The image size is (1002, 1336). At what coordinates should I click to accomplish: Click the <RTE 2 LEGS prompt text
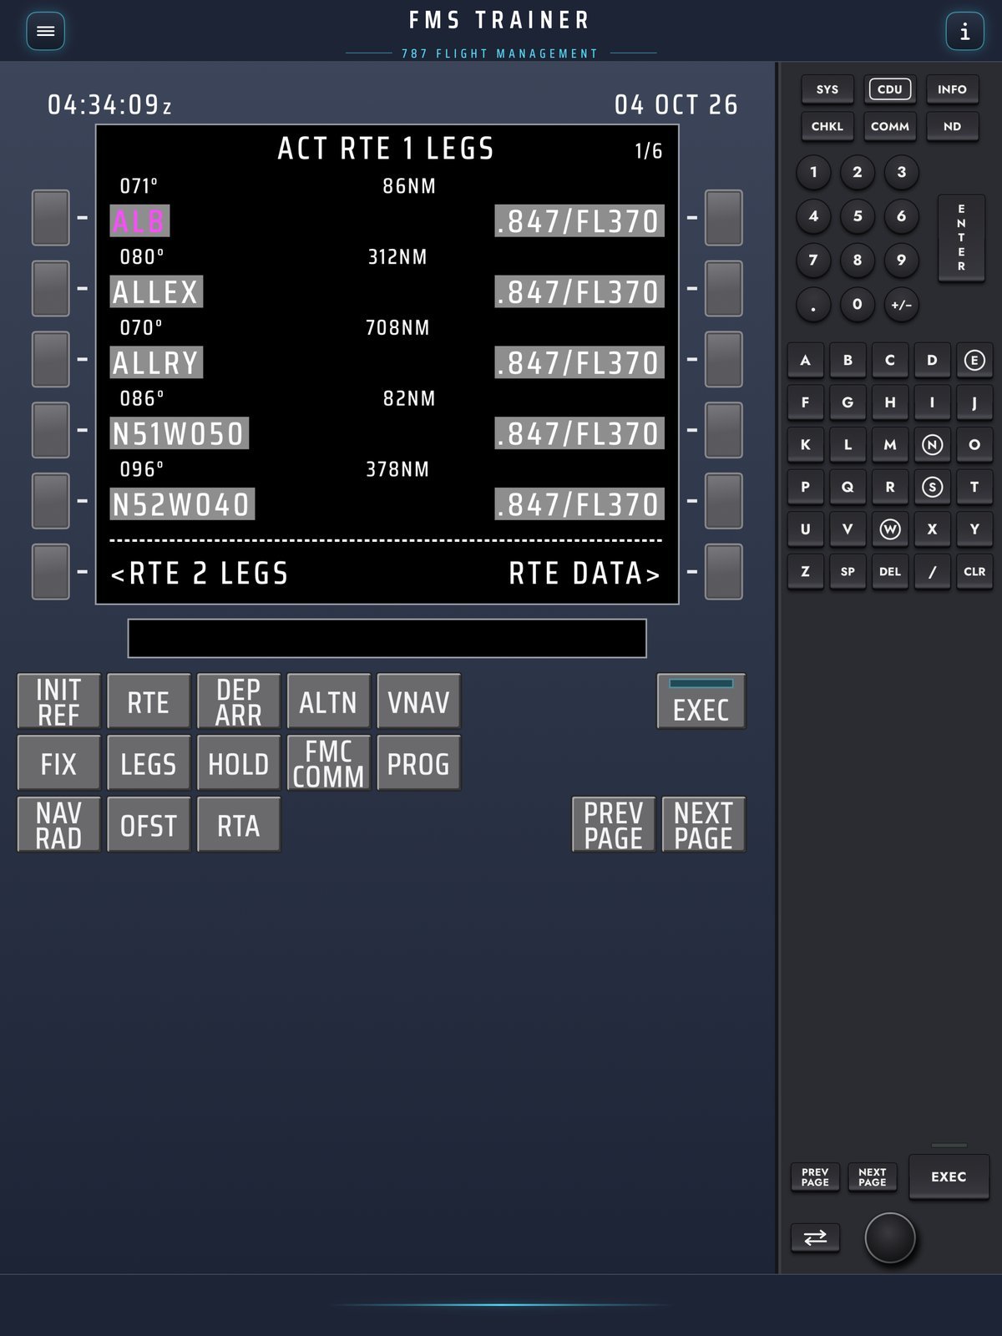pyautogui.click(x=200, y=574)
